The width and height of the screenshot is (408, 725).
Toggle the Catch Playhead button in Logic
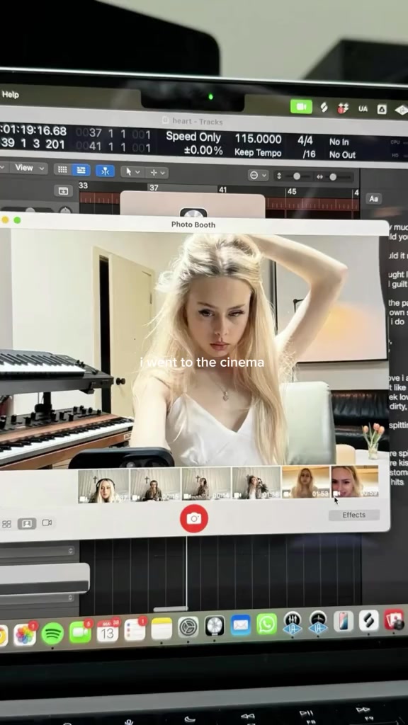[x=105, y=171]
